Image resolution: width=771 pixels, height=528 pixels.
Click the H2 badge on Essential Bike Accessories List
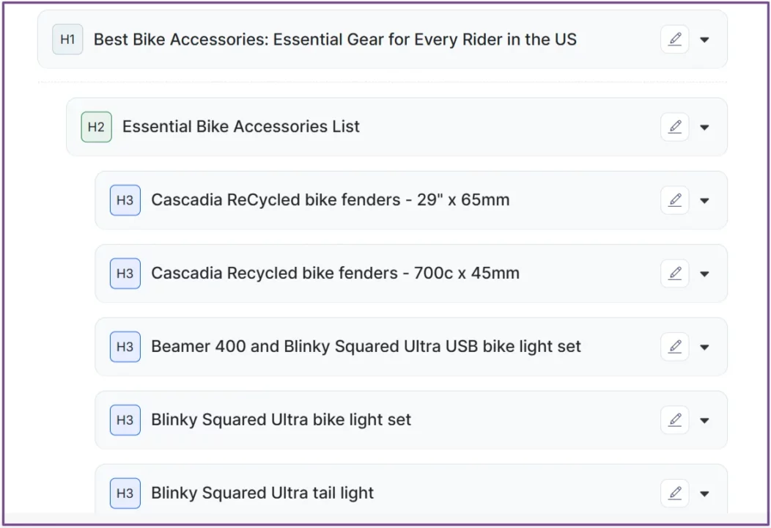95,127
